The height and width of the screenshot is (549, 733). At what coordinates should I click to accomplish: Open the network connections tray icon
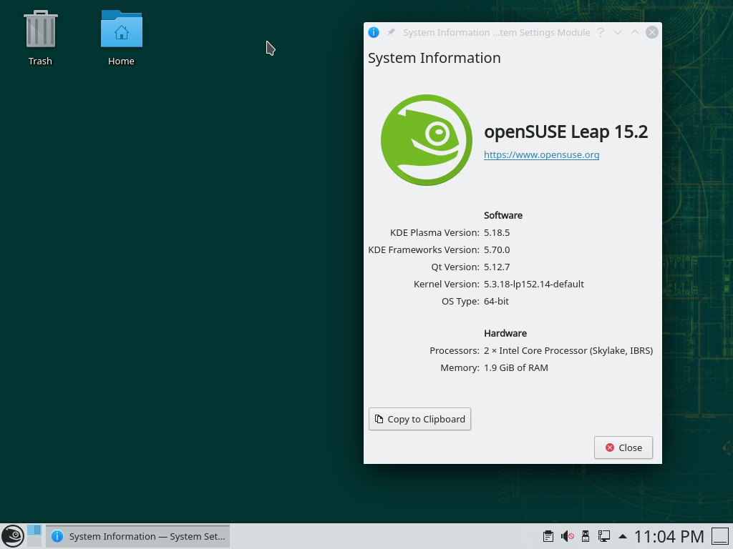[605, 536]
